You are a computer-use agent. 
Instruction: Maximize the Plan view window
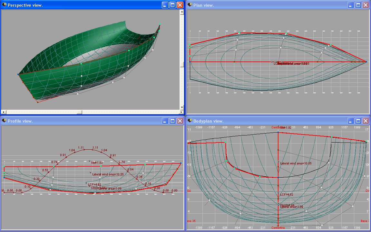point(358,5)
